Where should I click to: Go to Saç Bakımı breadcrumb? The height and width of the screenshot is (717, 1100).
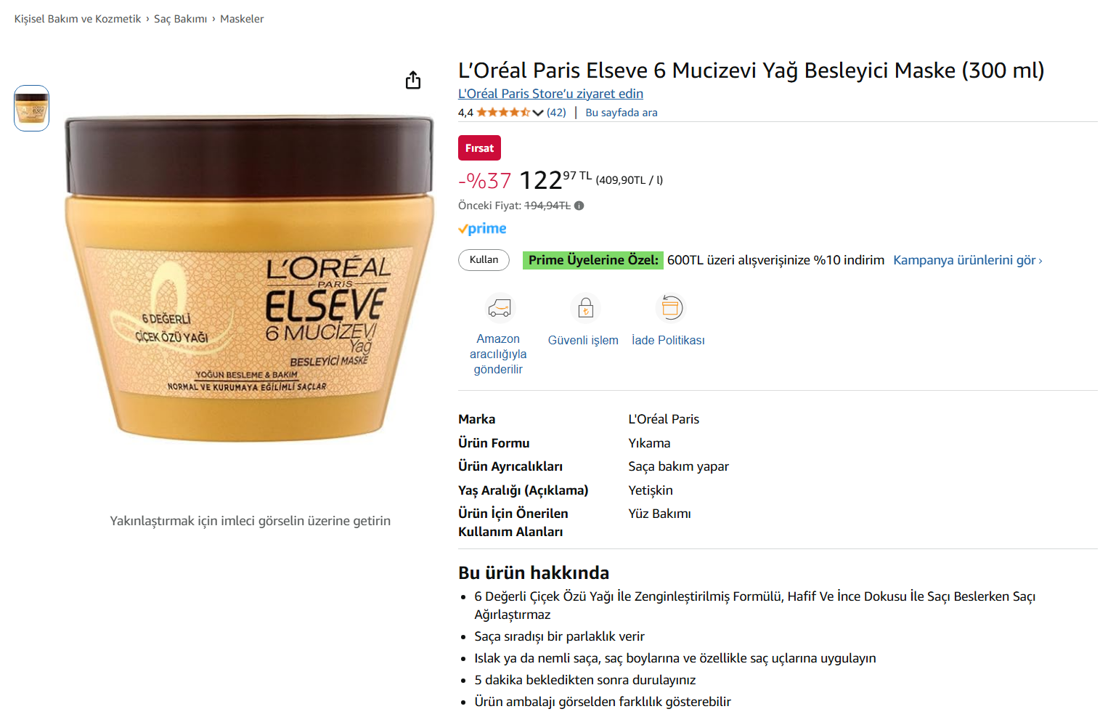pos(180,19)
